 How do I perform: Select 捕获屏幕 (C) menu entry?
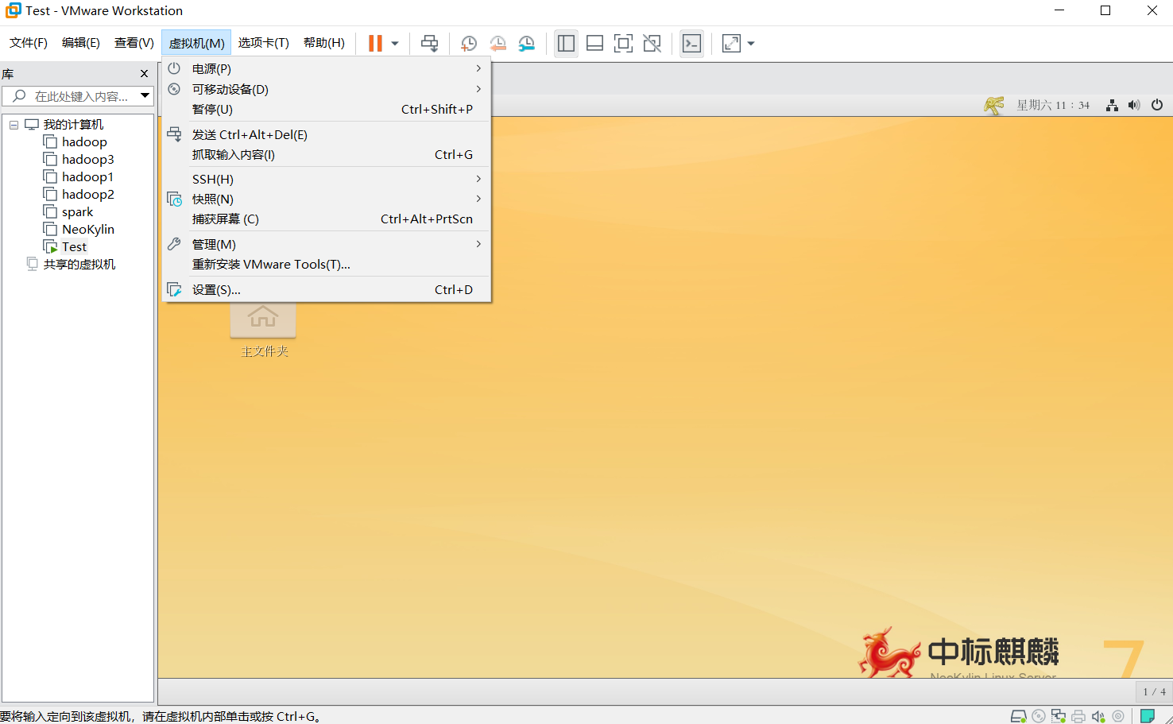pos(327,219)
